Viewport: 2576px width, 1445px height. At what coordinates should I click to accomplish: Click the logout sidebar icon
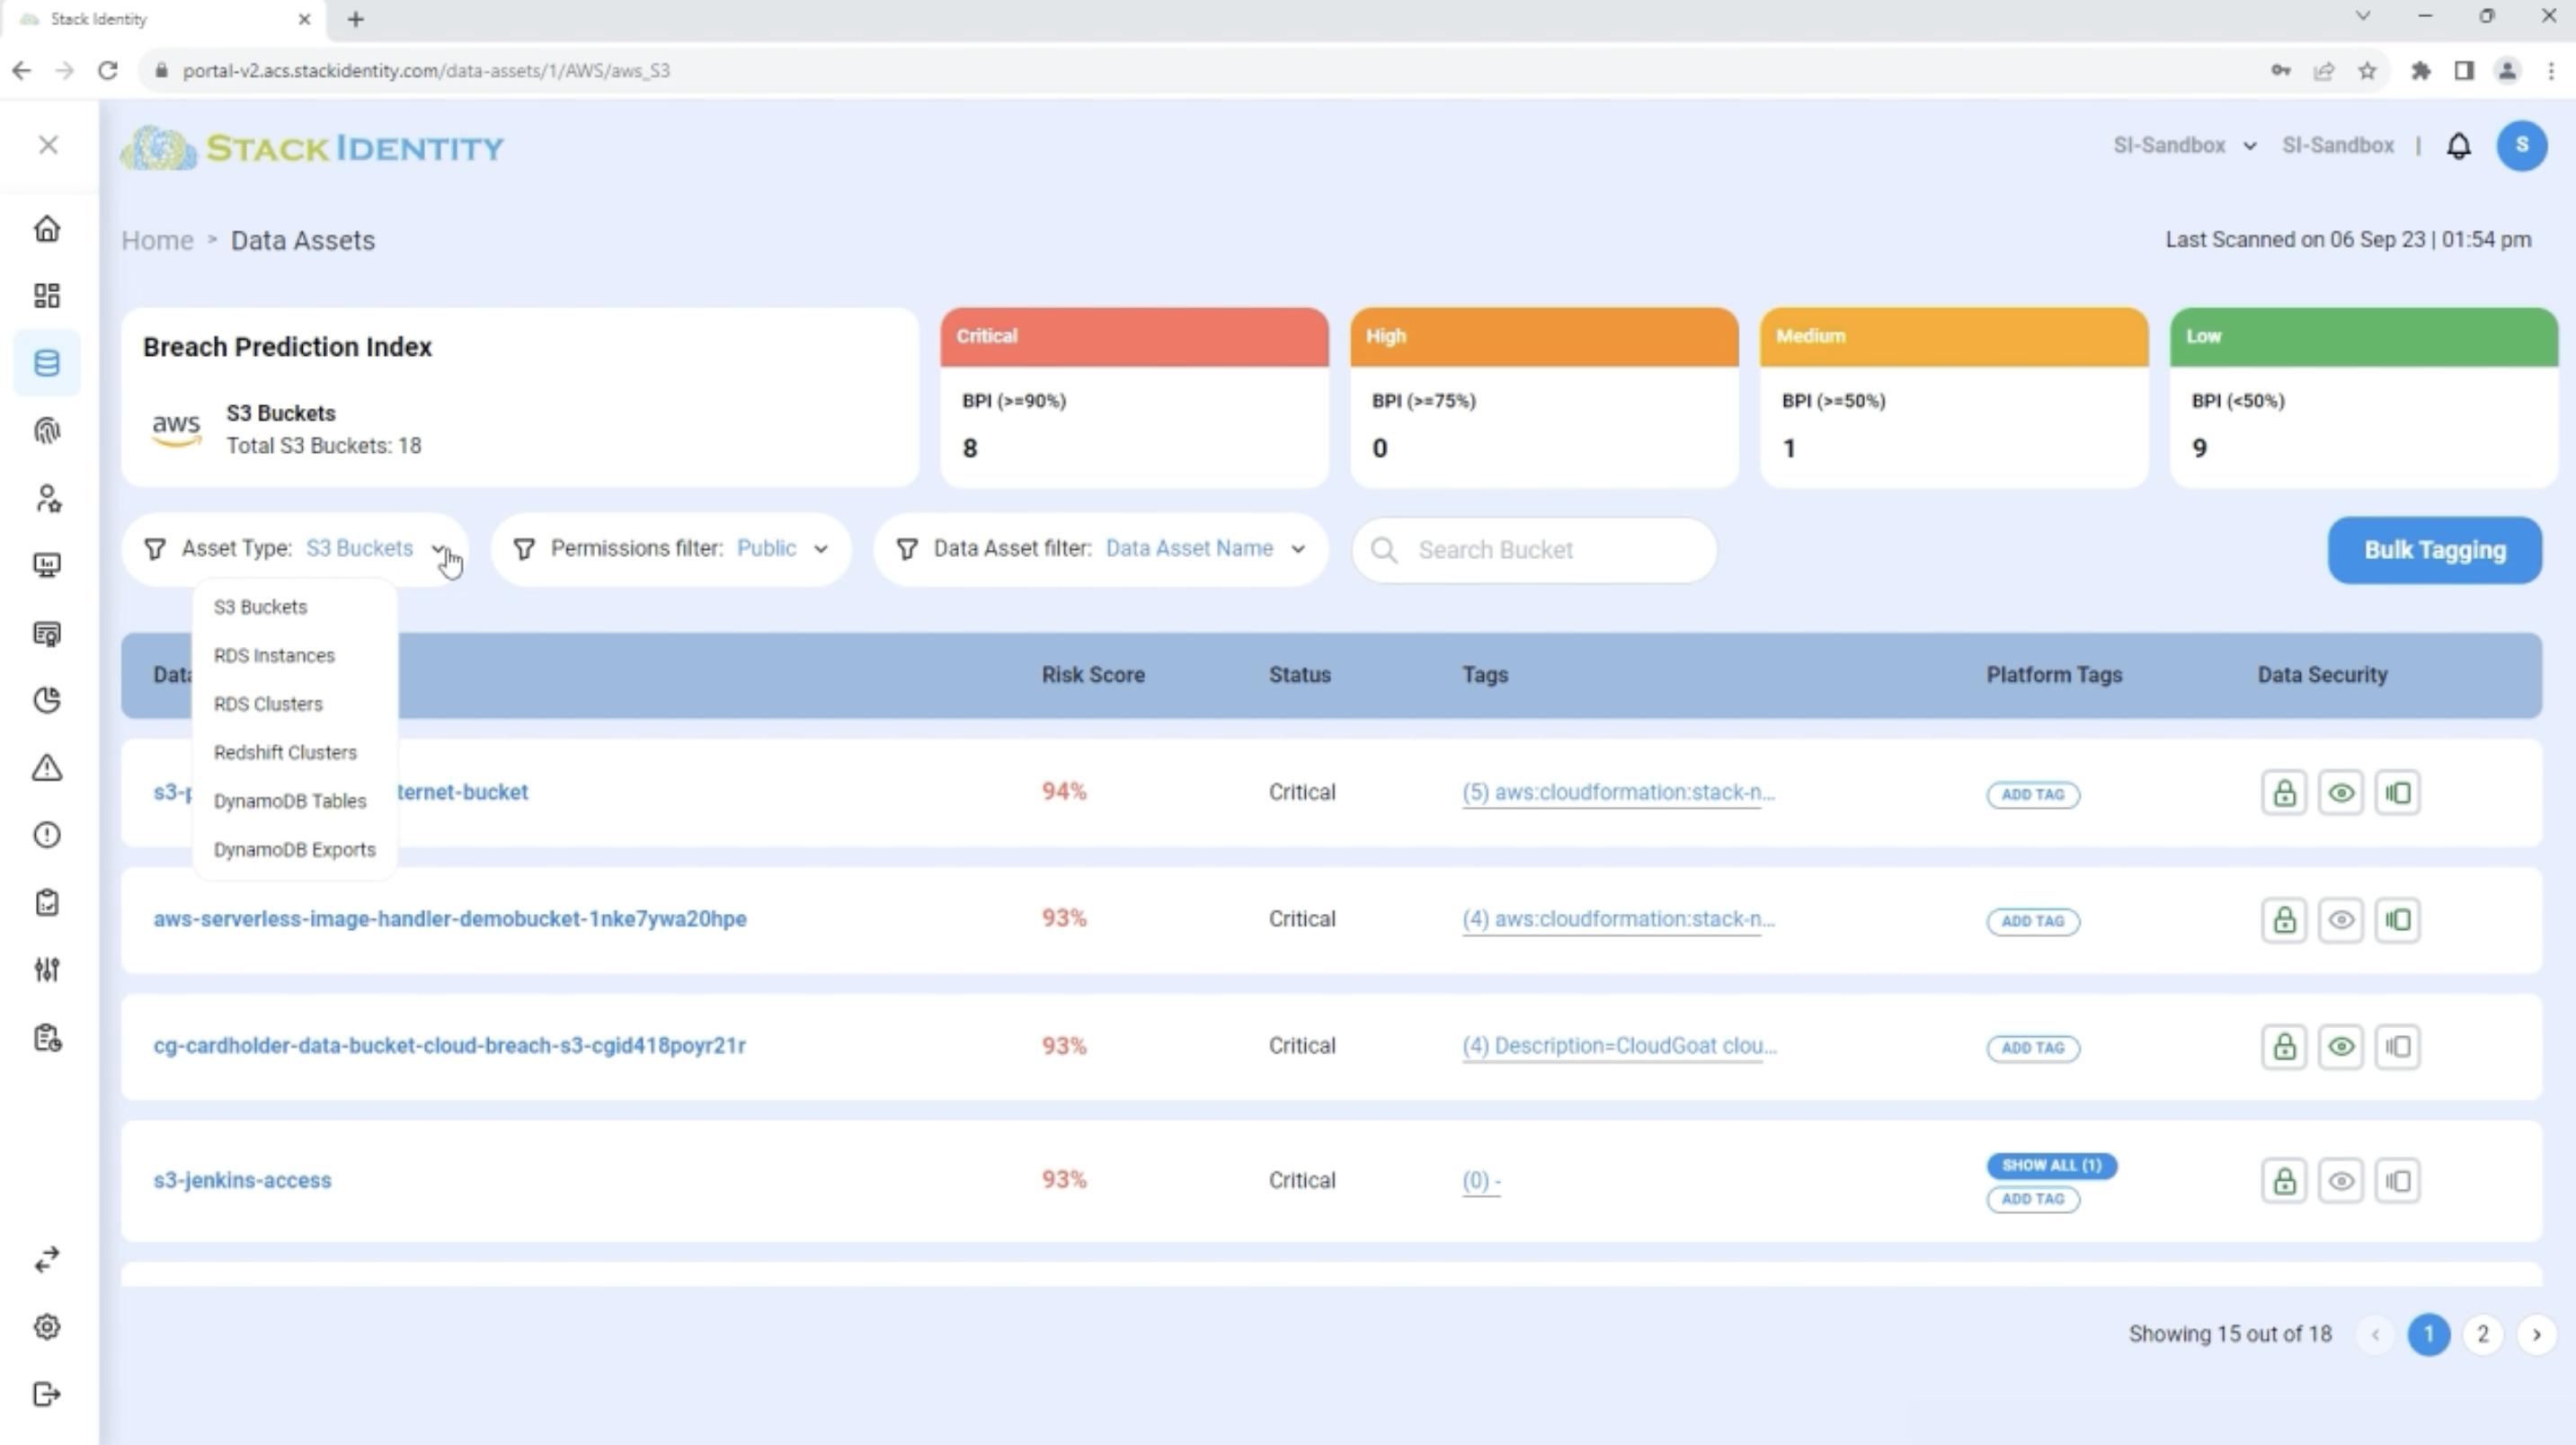pyautogui.click(x=47, y=1395)
